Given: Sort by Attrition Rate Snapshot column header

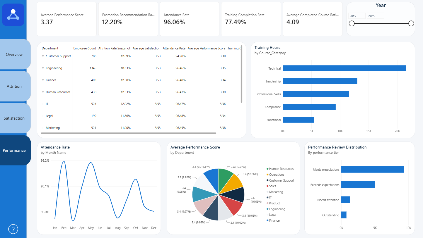Looking at the screenshot, I should pos(114,48).
